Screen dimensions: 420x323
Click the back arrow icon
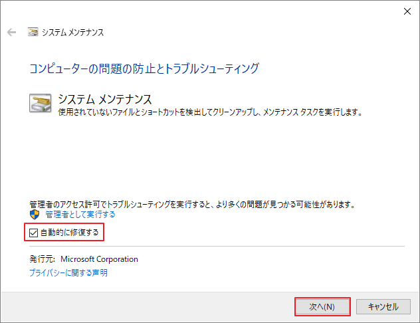coord(11,33)
